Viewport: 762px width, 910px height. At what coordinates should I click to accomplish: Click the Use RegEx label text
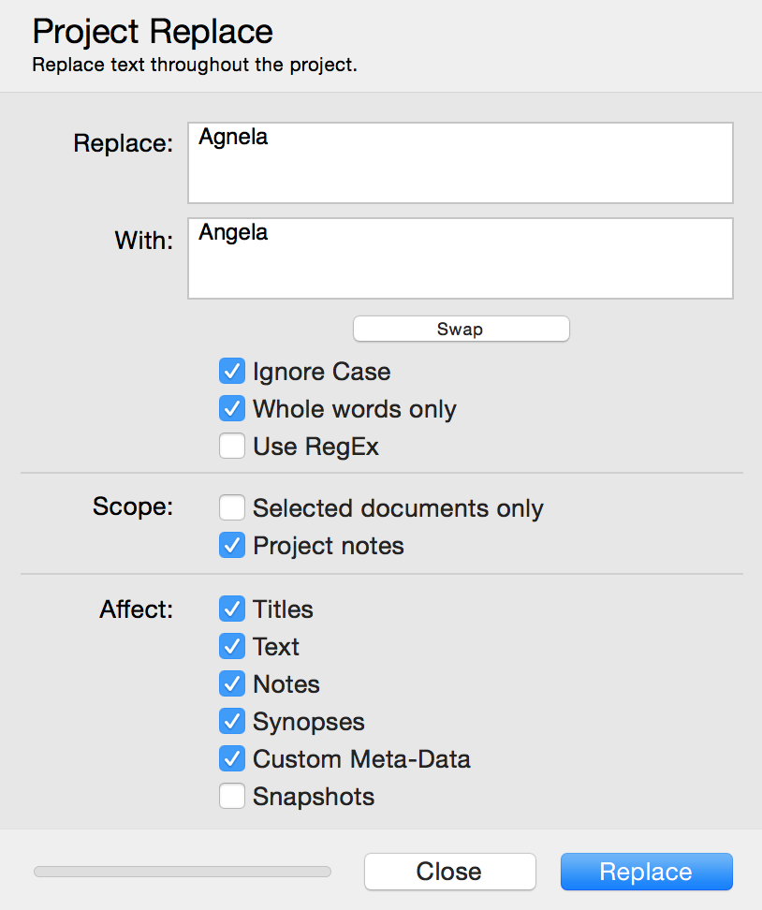[315, 447]
